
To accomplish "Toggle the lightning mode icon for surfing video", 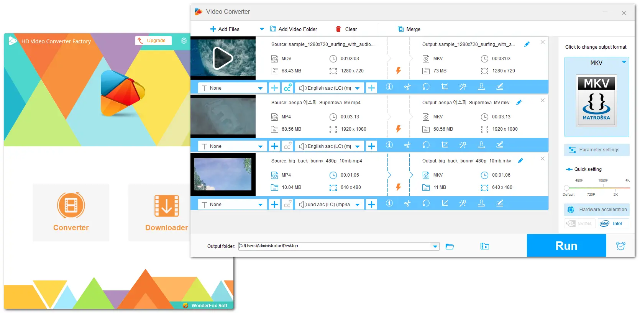I will [x=399, y=70].
